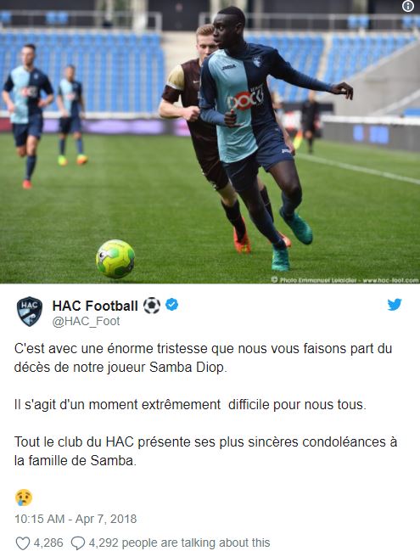Click the photo credit watermark text
The width and height of the screenshot is (420, 551).
[344, 280]
